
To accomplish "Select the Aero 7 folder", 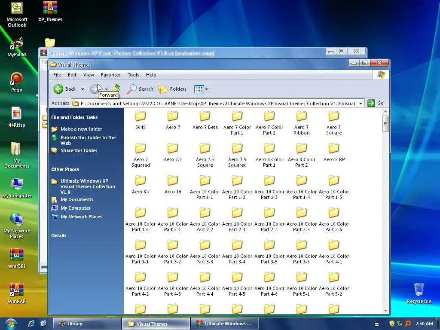I will pos(173,120).
